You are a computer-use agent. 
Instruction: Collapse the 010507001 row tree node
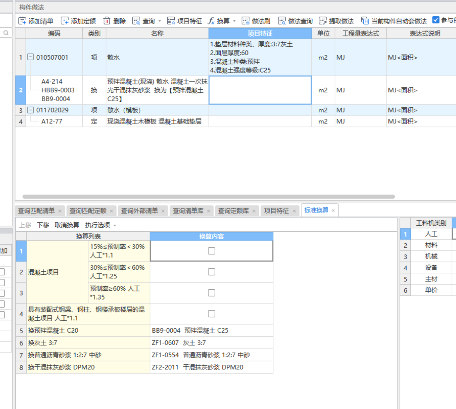pyautogui.click(x=30, y=57)
